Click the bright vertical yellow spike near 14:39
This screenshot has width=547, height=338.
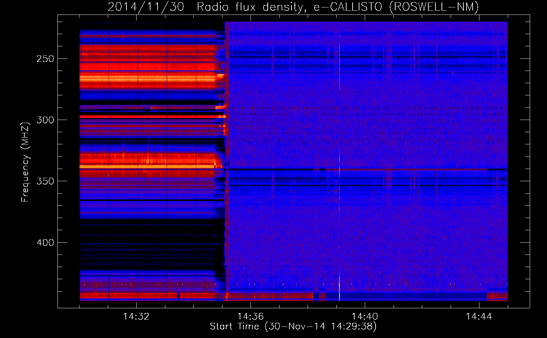339,169
